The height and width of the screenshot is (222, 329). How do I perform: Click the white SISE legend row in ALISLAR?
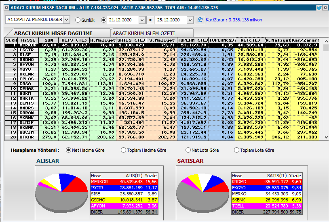tap(124, 194)
